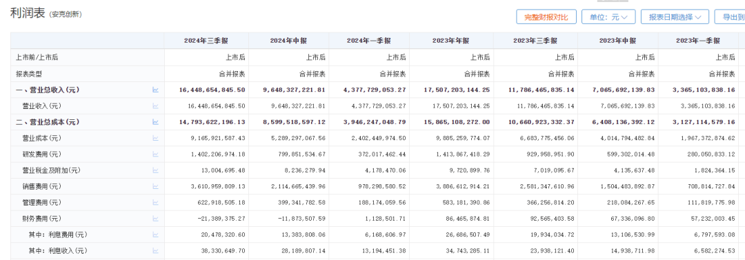
Task: Open trend chart icon for 利息费用 row
Action: 155,234
